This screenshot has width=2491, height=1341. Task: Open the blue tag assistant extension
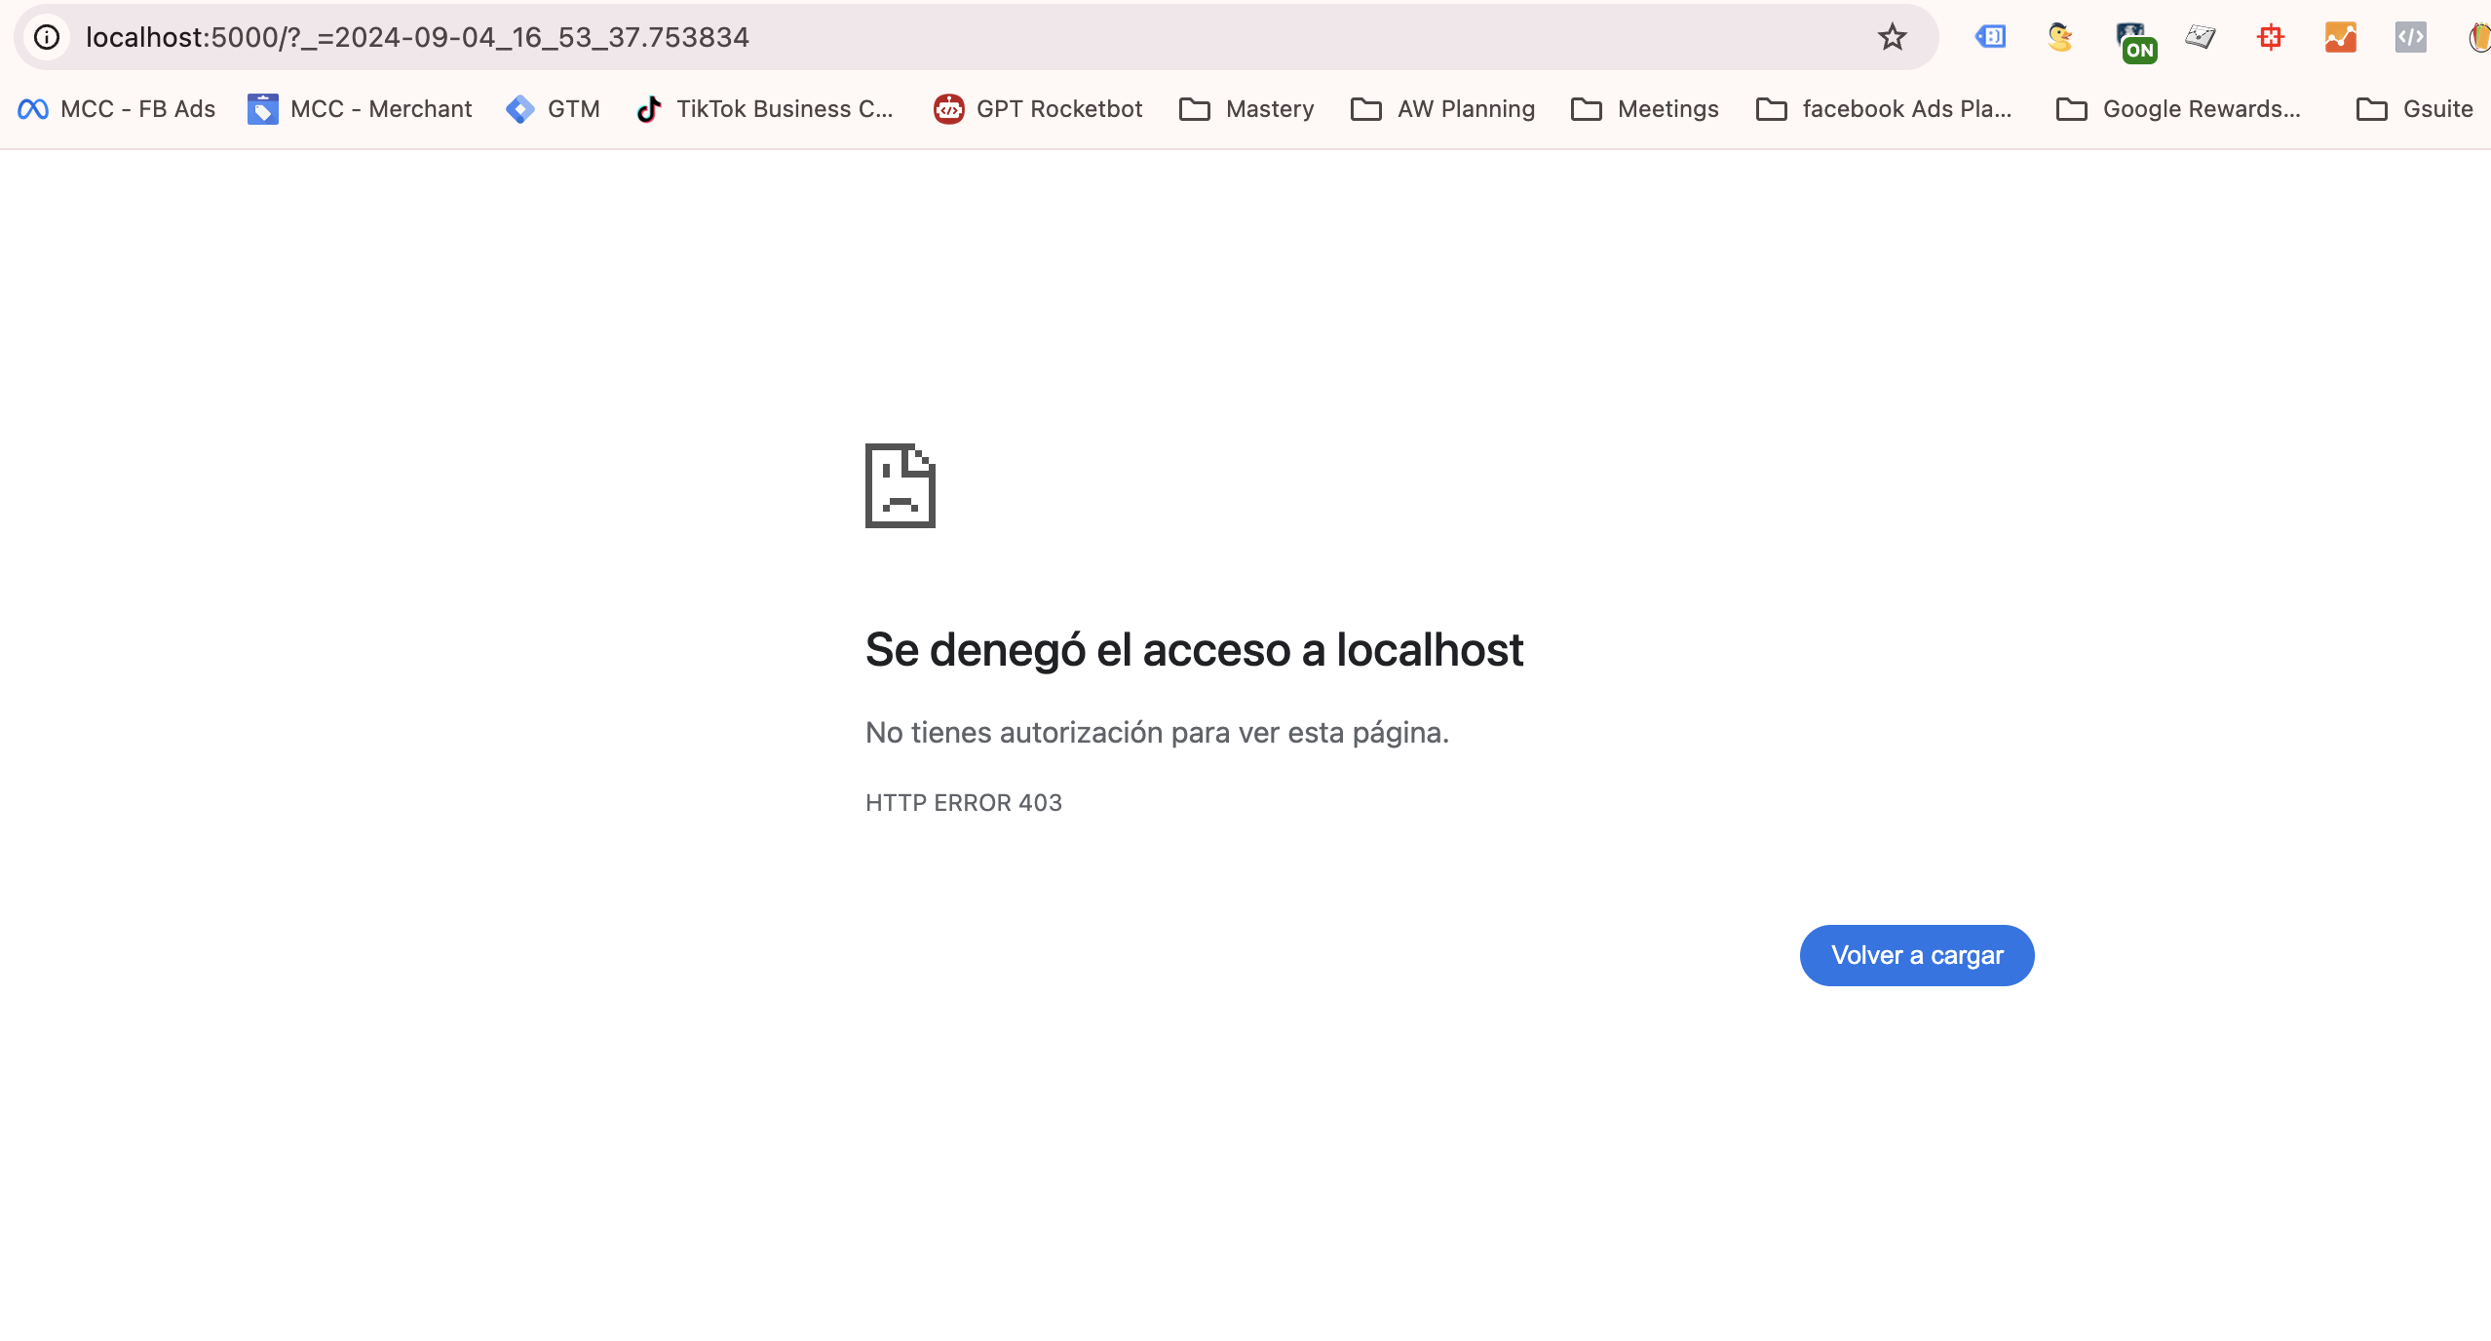click(1990, 37)
